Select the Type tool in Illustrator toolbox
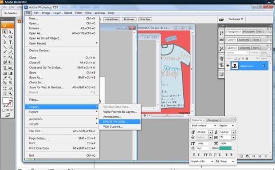The image size is (275, 170). pos(10,42)
